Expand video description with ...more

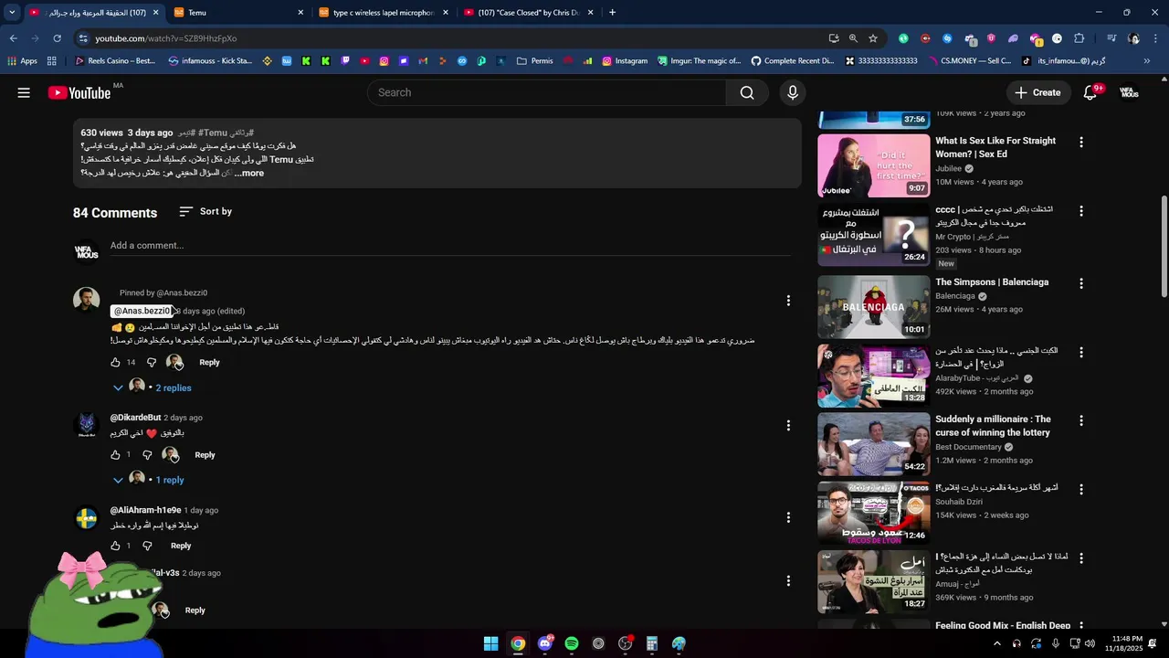pos(248,173)
